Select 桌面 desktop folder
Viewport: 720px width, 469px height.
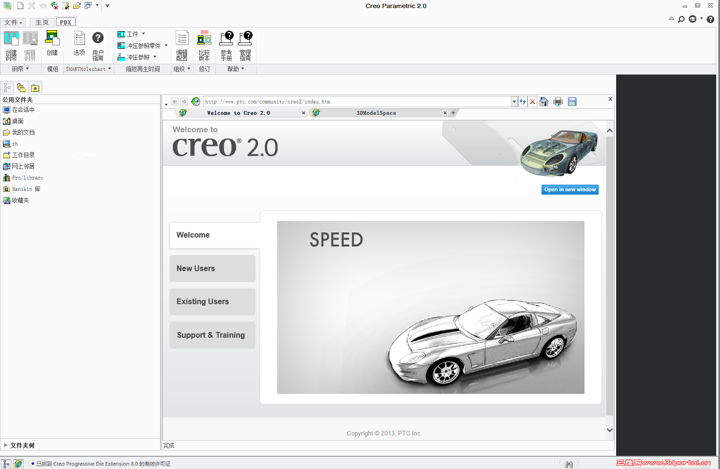pos(14,121)
